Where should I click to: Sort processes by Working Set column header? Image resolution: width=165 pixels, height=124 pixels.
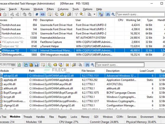133,20
